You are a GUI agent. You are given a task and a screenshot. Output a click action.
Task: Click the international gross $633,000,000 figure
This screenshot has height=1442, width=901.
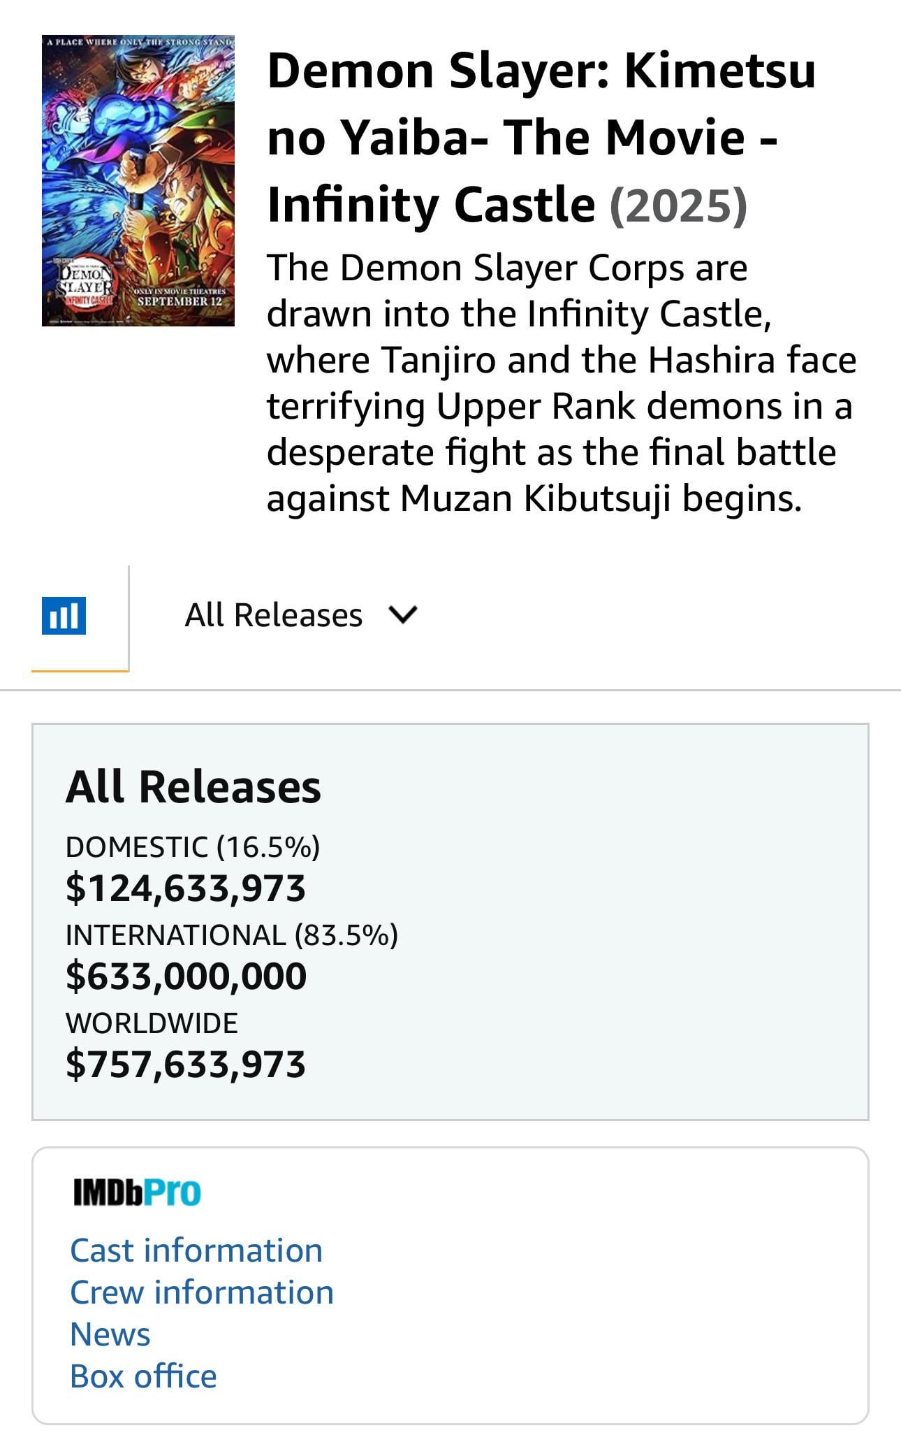click(x=186, y=976)
